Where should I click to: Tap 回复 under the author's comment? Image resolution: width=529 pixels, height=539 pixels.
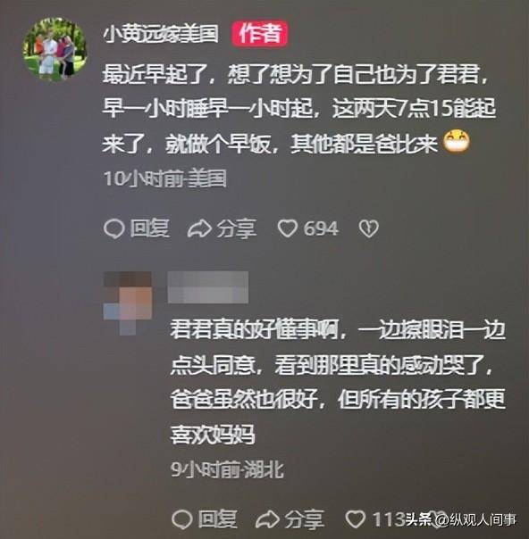[x=150, y=228]
